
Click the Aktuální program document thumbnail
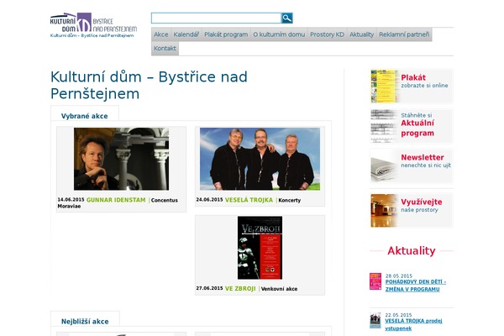384,126
